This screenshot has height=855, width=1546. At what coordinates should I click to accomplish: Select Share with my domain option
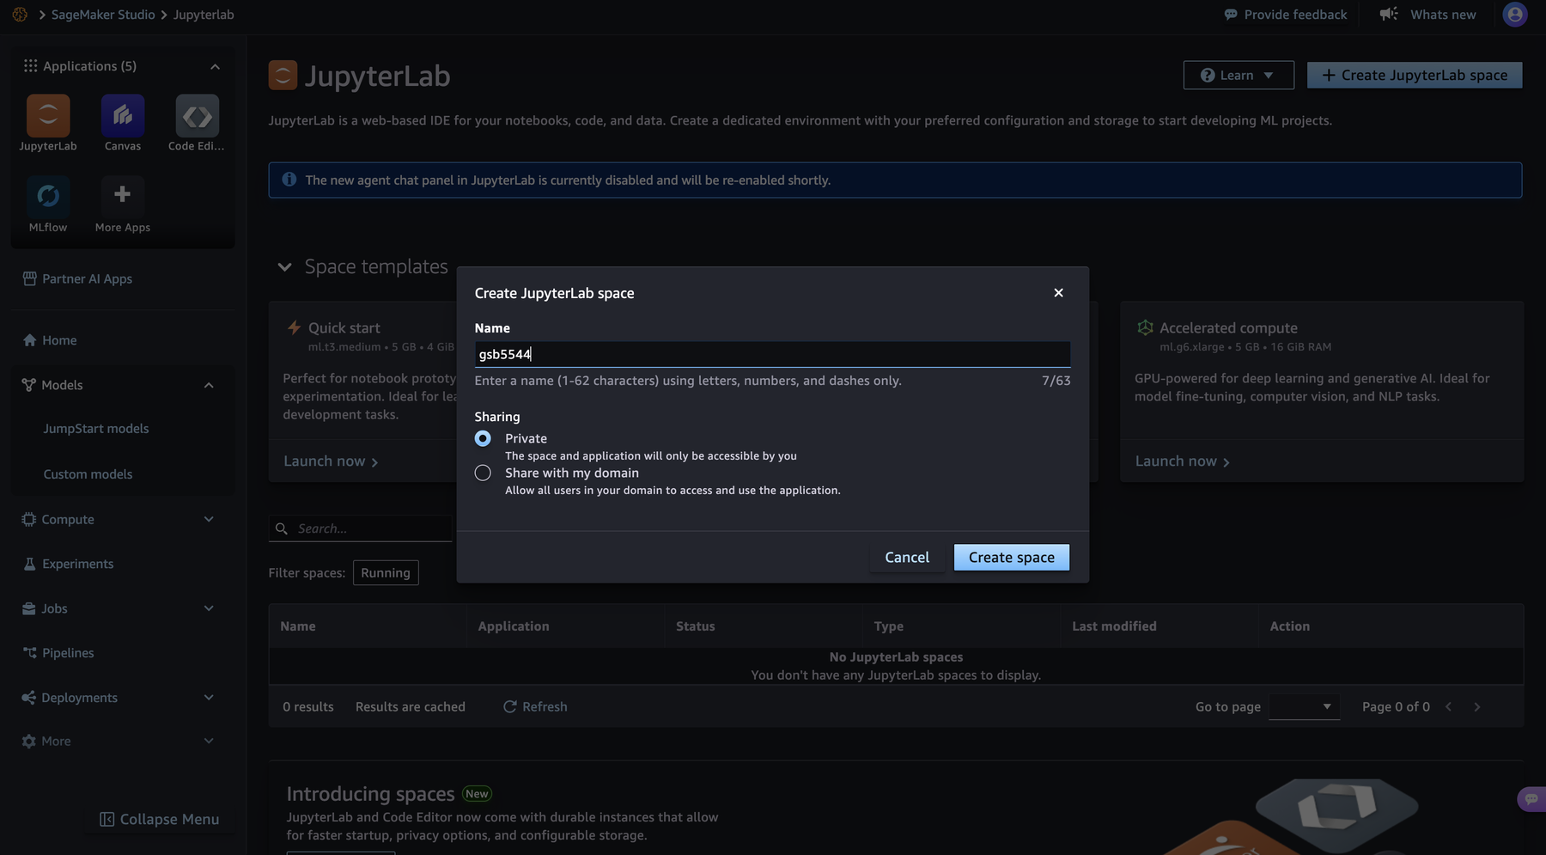[x=483, y=473]
